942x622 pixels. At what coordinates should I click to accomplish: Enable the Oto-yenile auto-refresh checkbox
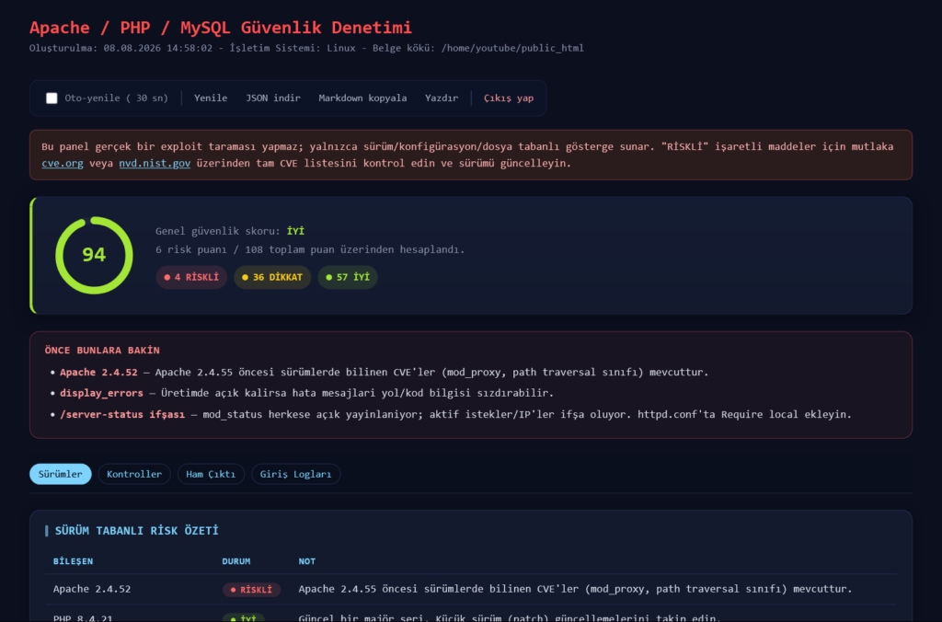(52, 98)
